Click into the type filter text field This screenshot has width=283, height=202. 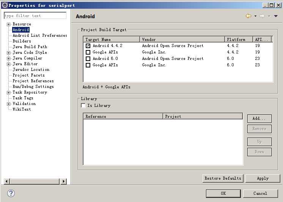click(35, 16)
